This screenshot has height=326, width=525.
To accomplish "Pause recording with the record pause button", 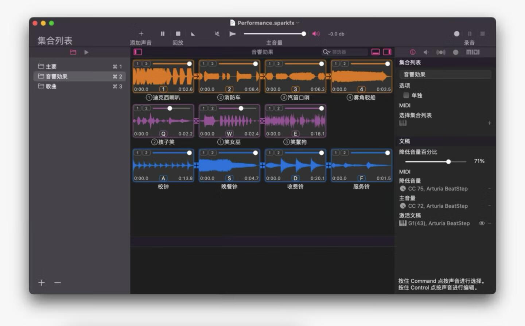I will click(x=470, y=34).
